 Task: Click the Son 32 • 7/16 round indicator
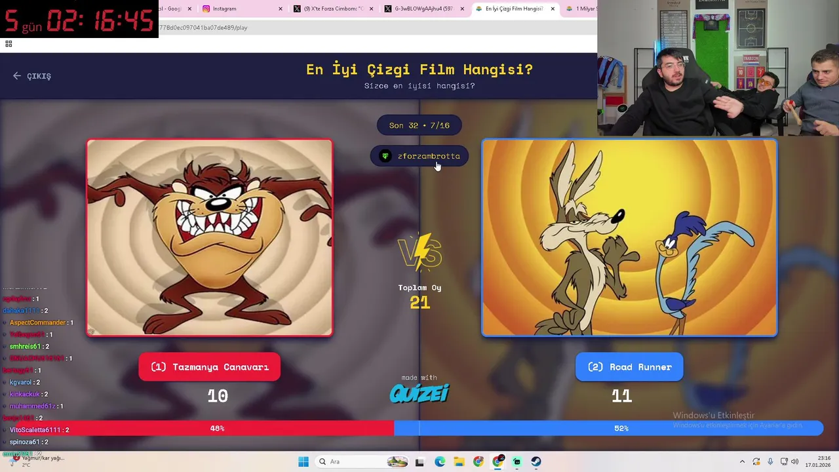[419, 125]
